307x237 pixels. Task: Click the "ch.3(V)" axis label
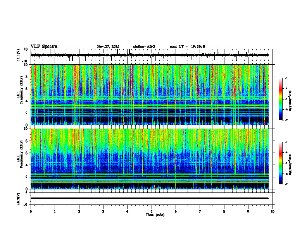tap(19, 199)
